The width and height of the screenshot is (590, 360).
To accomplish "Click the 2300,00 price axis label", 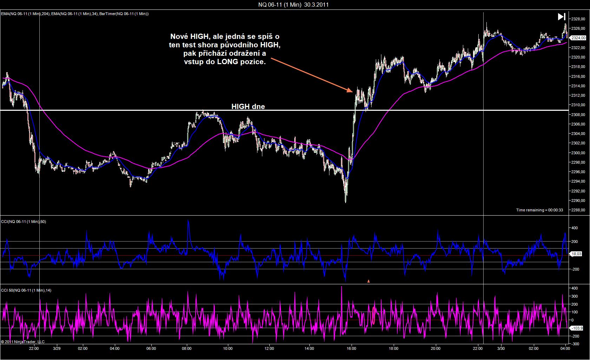I will [x=578, y=153].
